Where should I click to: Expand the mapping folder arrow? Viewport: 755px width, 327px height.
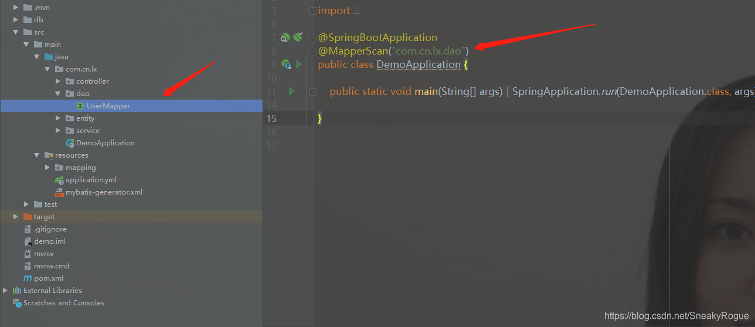coord(47,168)
